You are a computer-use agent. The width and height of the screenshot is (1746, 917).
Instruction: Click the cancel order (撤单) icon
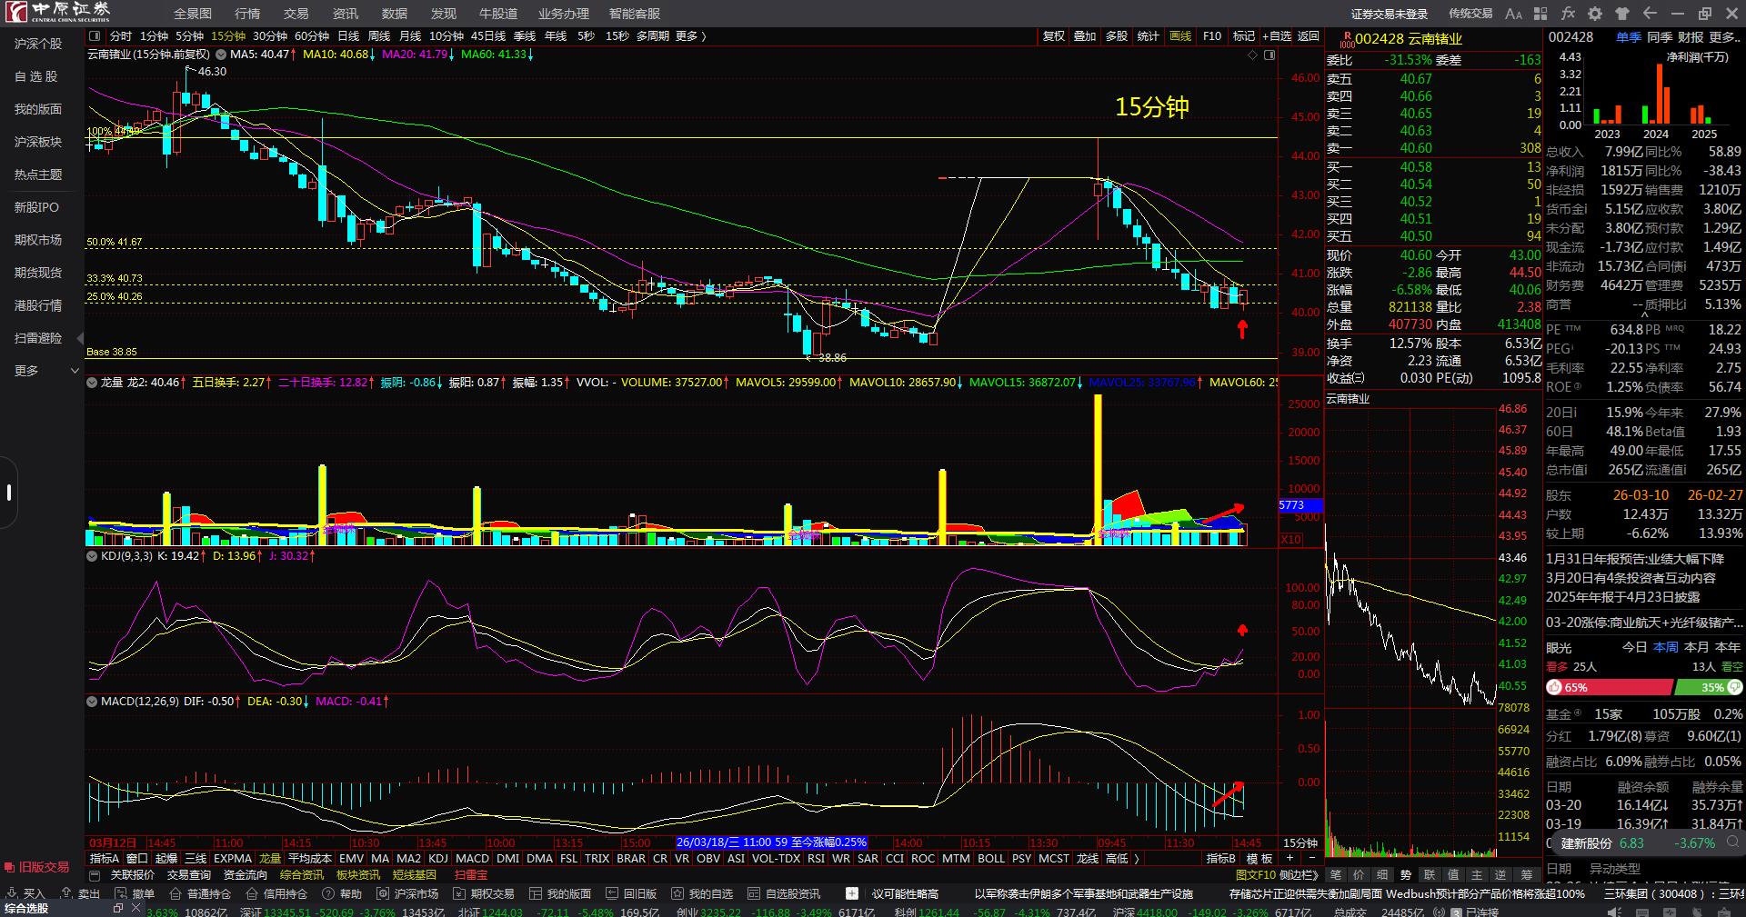coord(122,893)
